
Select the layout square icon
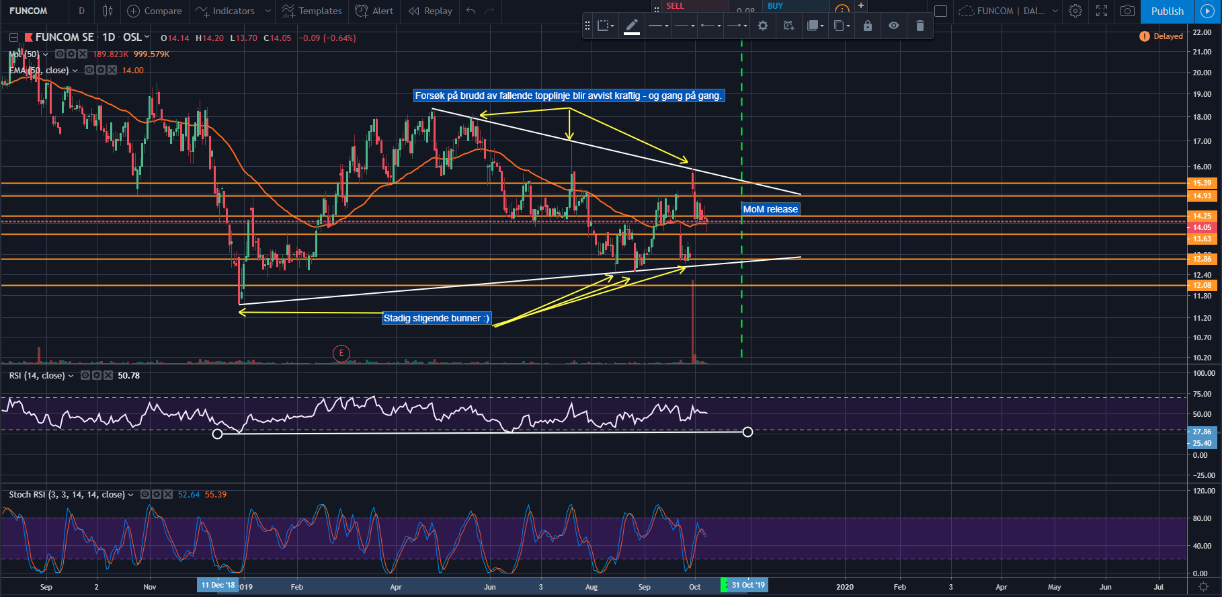tap(941, 11)
